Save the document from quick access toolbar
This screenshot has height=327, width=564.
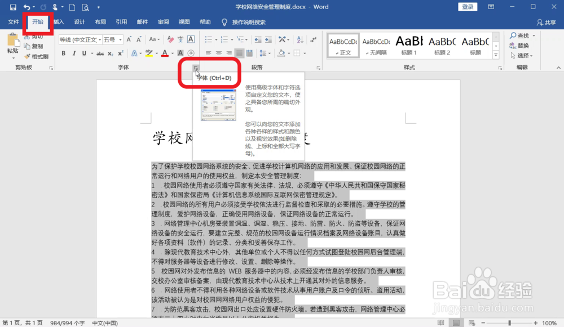(x=13, y=7)
